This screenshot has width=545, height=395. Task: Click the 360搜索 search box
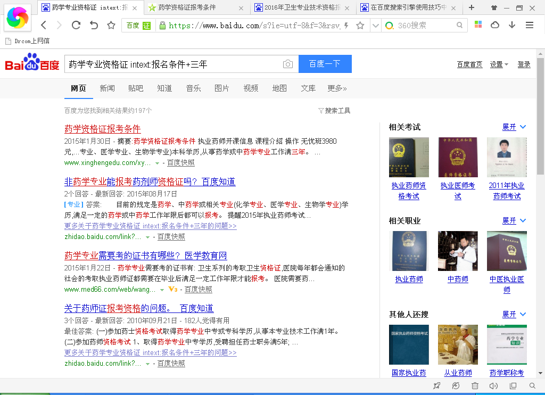click(423, 25)
